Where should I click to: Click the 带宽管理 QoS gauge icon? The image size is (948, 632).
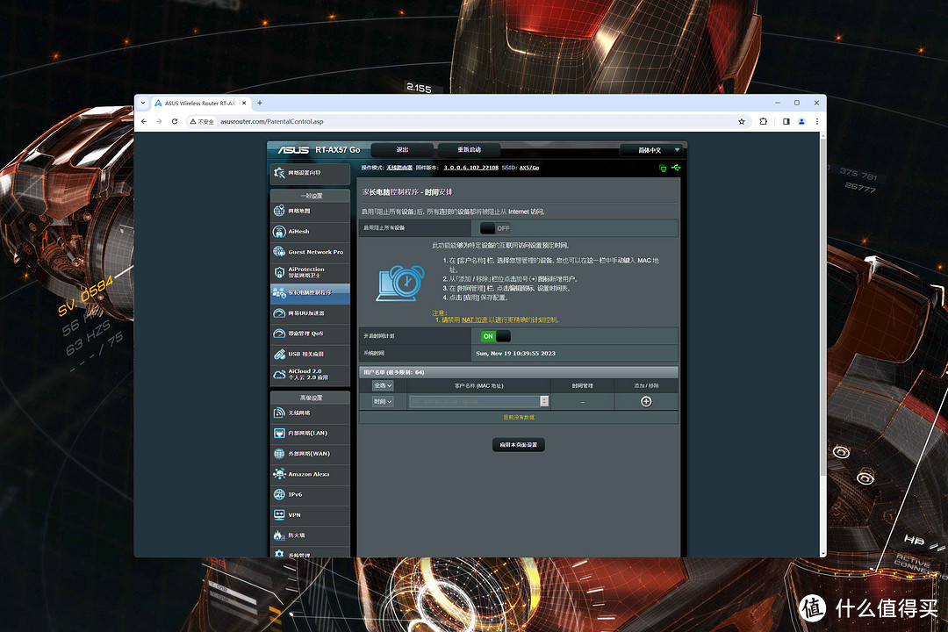[x=279, y=334]
